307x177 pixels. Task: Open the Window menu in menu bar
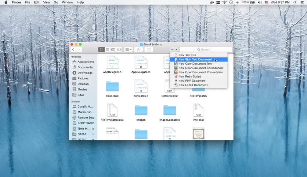(68, 2)
